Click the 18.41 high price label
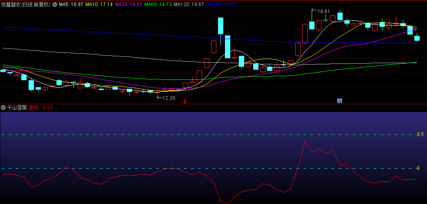 tap(323, 11)
